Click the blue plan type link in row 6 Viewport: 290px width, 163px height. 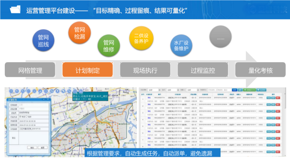click(x=149, y=132)
